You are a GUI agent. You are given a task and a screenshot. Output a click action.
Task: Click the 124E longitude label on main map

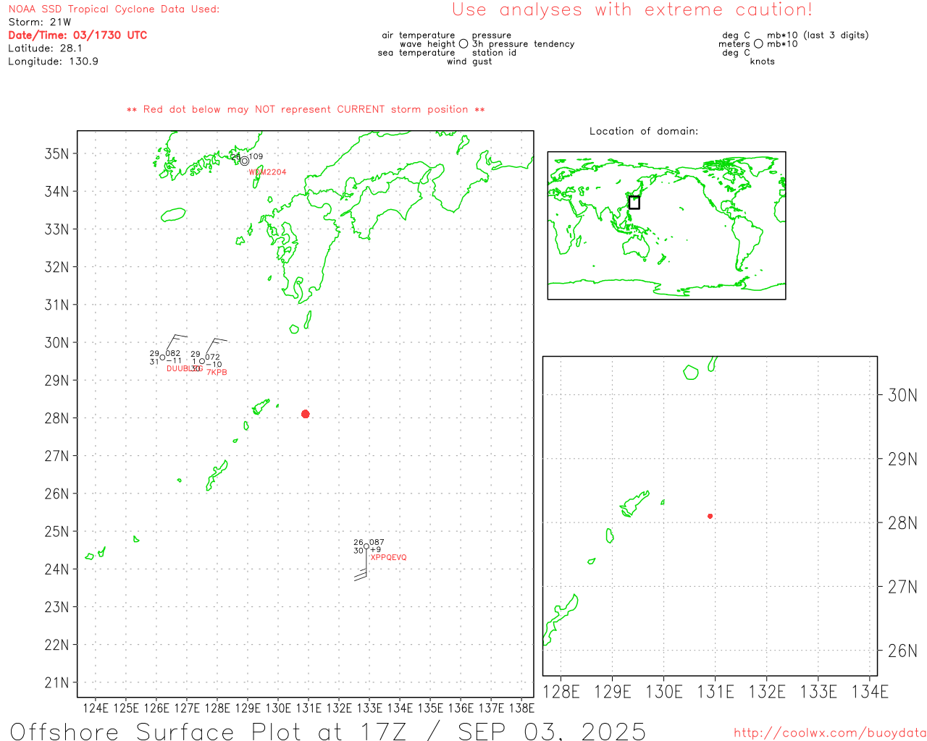click(96, 708)
